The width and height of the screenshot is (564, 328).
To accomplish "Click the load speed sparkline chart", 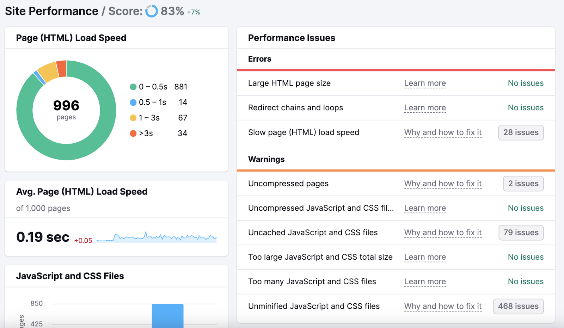I will 157,237.
